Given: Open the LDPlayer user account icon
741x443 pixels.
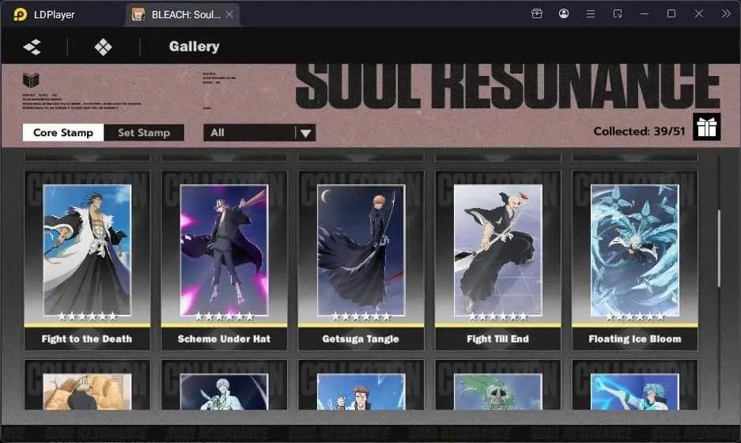Looking at the screenshot, I should click(563, 13).
